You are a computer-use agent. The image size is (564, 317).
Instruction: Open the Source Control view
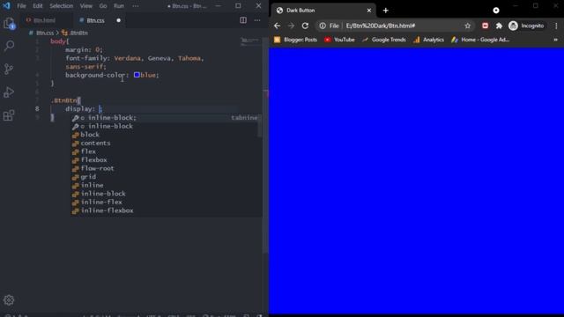coord(9,69)
